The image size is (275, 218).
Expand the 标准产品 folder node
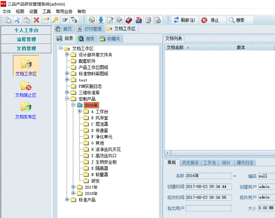click(x=67, y=200)
